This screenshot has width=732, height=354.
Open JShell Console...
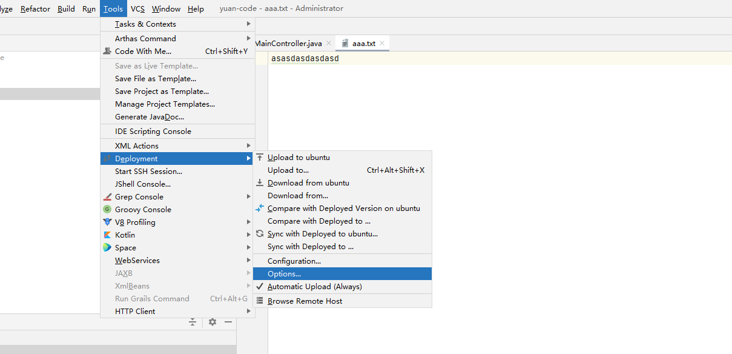point(177,184)
